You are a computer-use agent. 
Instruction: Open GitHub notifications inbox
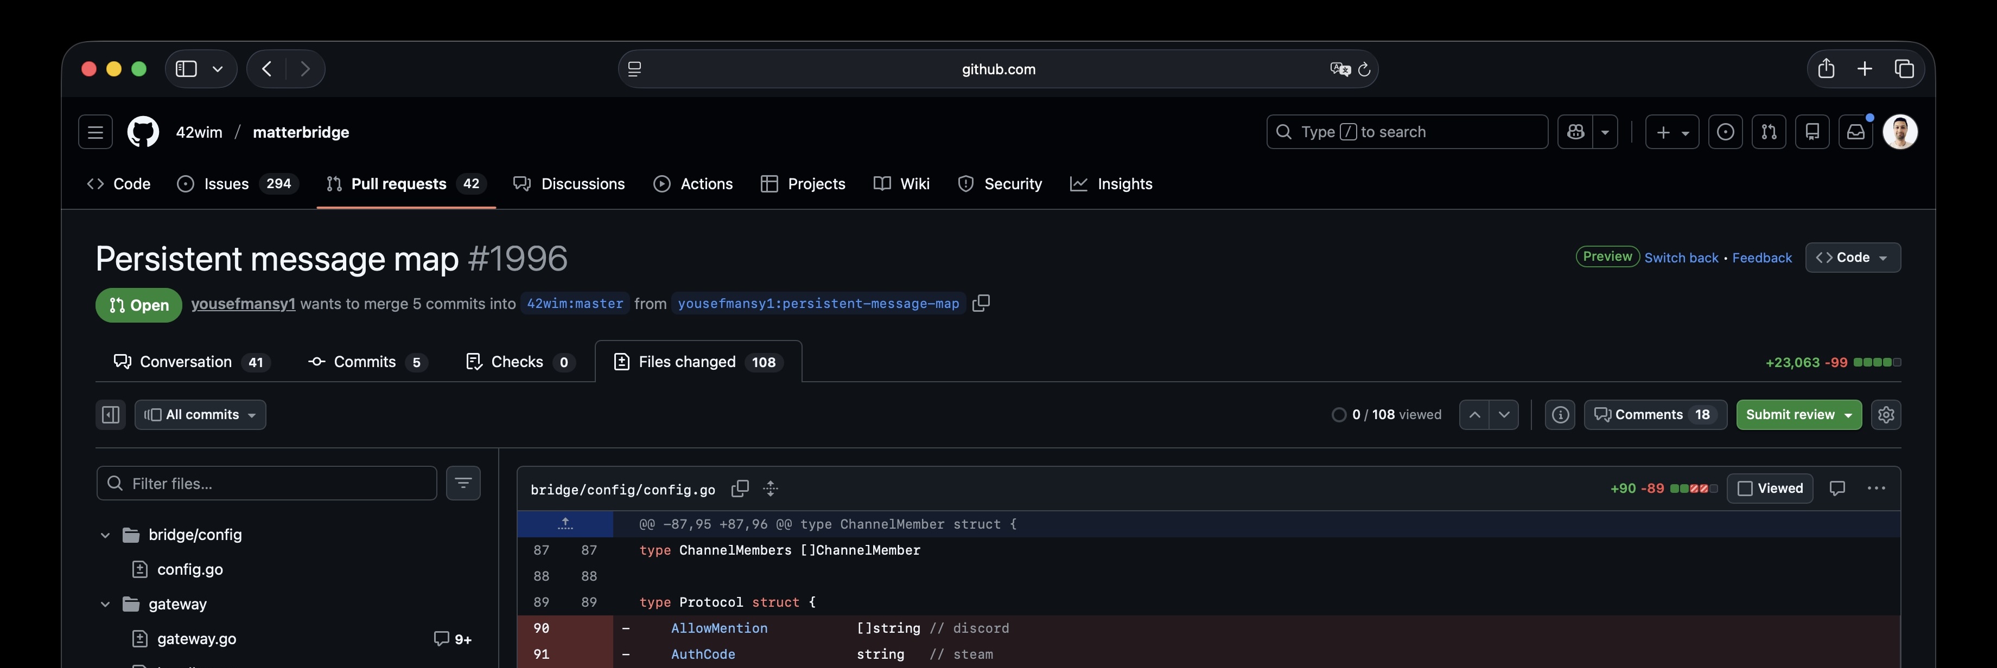(1856, 131)
